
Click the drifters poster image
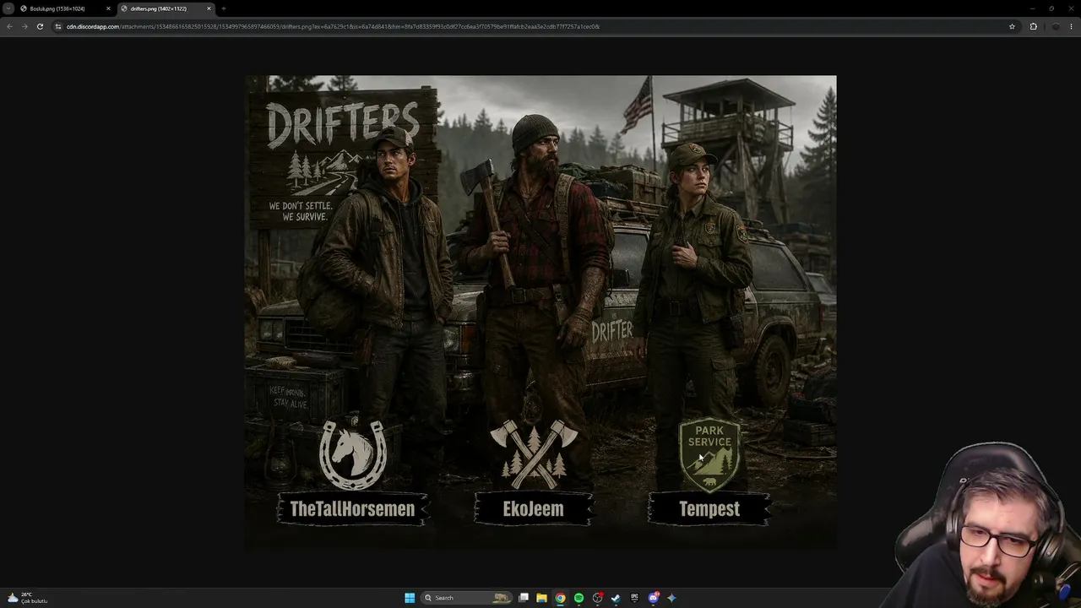click(540, 312)
